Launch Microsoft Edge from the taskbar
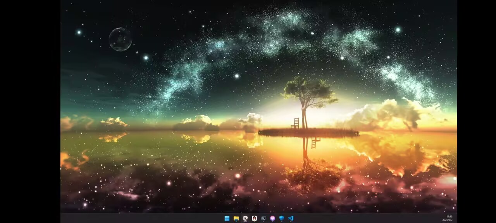Image resolution: width=496 pixels, height=223 pixels. click(x=245, y=218)
